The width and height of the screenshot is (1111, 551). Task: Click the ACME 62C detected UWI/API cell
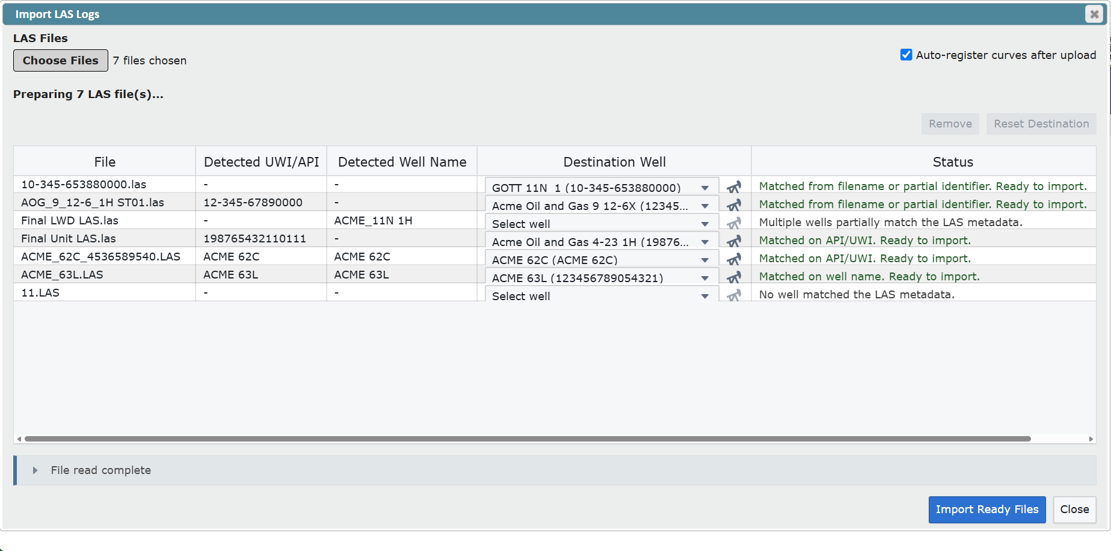point(261,257)
